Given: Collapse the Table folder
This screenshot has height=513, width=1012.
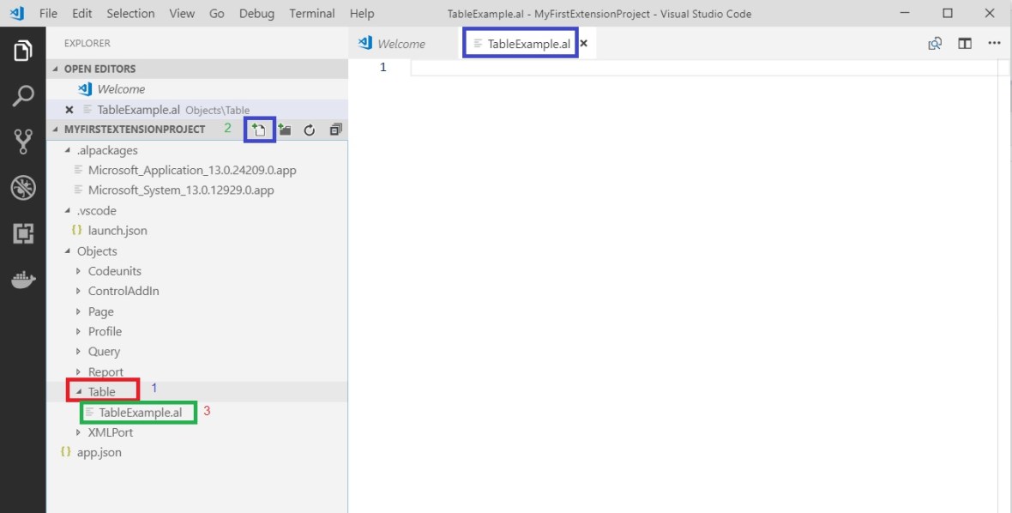Looking at the screenshot, I should point(80,392).
